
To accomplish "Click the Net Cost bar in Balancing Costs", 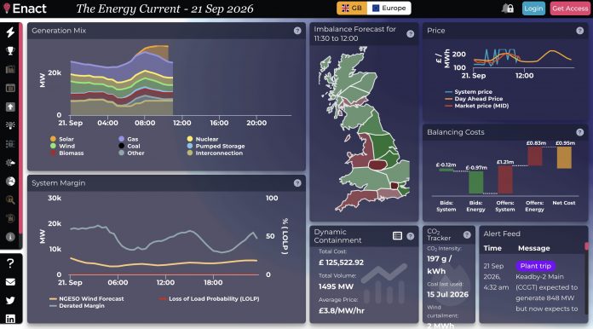I will (564, 158).
